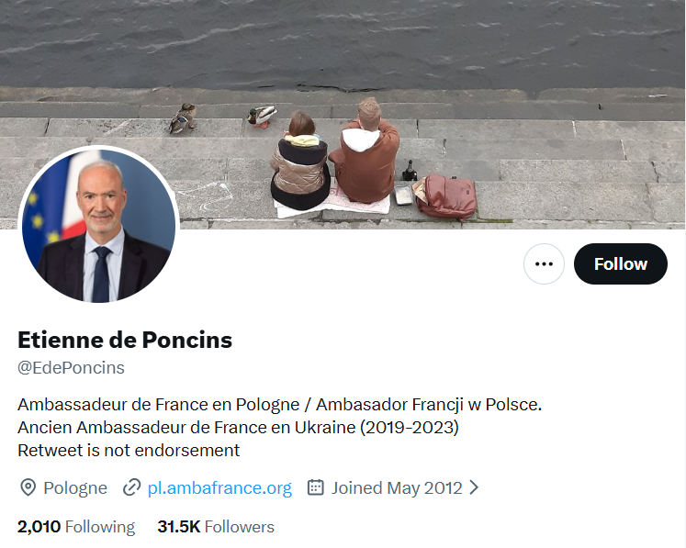
Task: Click the 'Retweet is not endorsement' bio line
Action: point(129,451)
